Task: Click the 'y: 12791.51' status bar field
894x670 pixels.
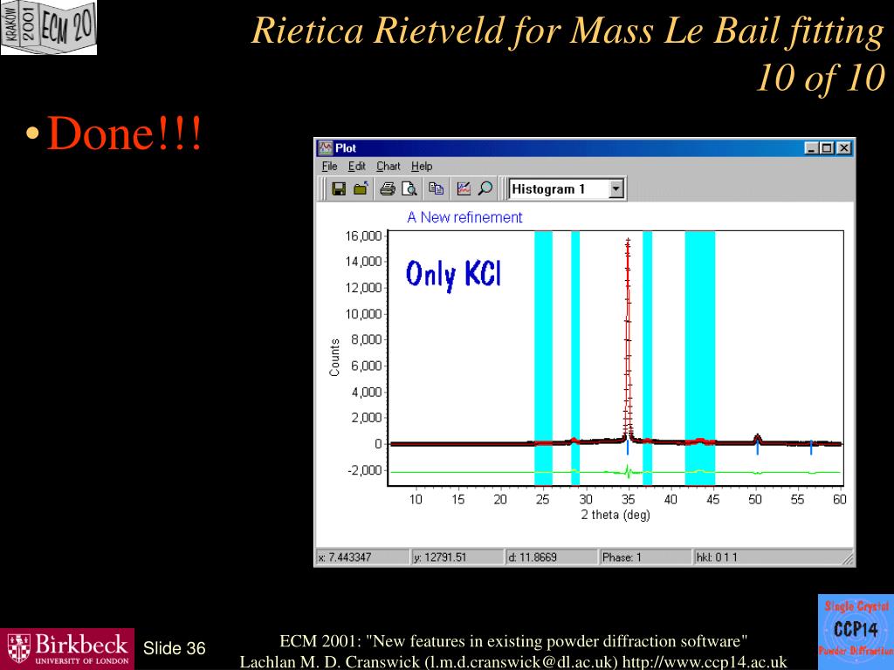Action: click(x=457, y=557)
